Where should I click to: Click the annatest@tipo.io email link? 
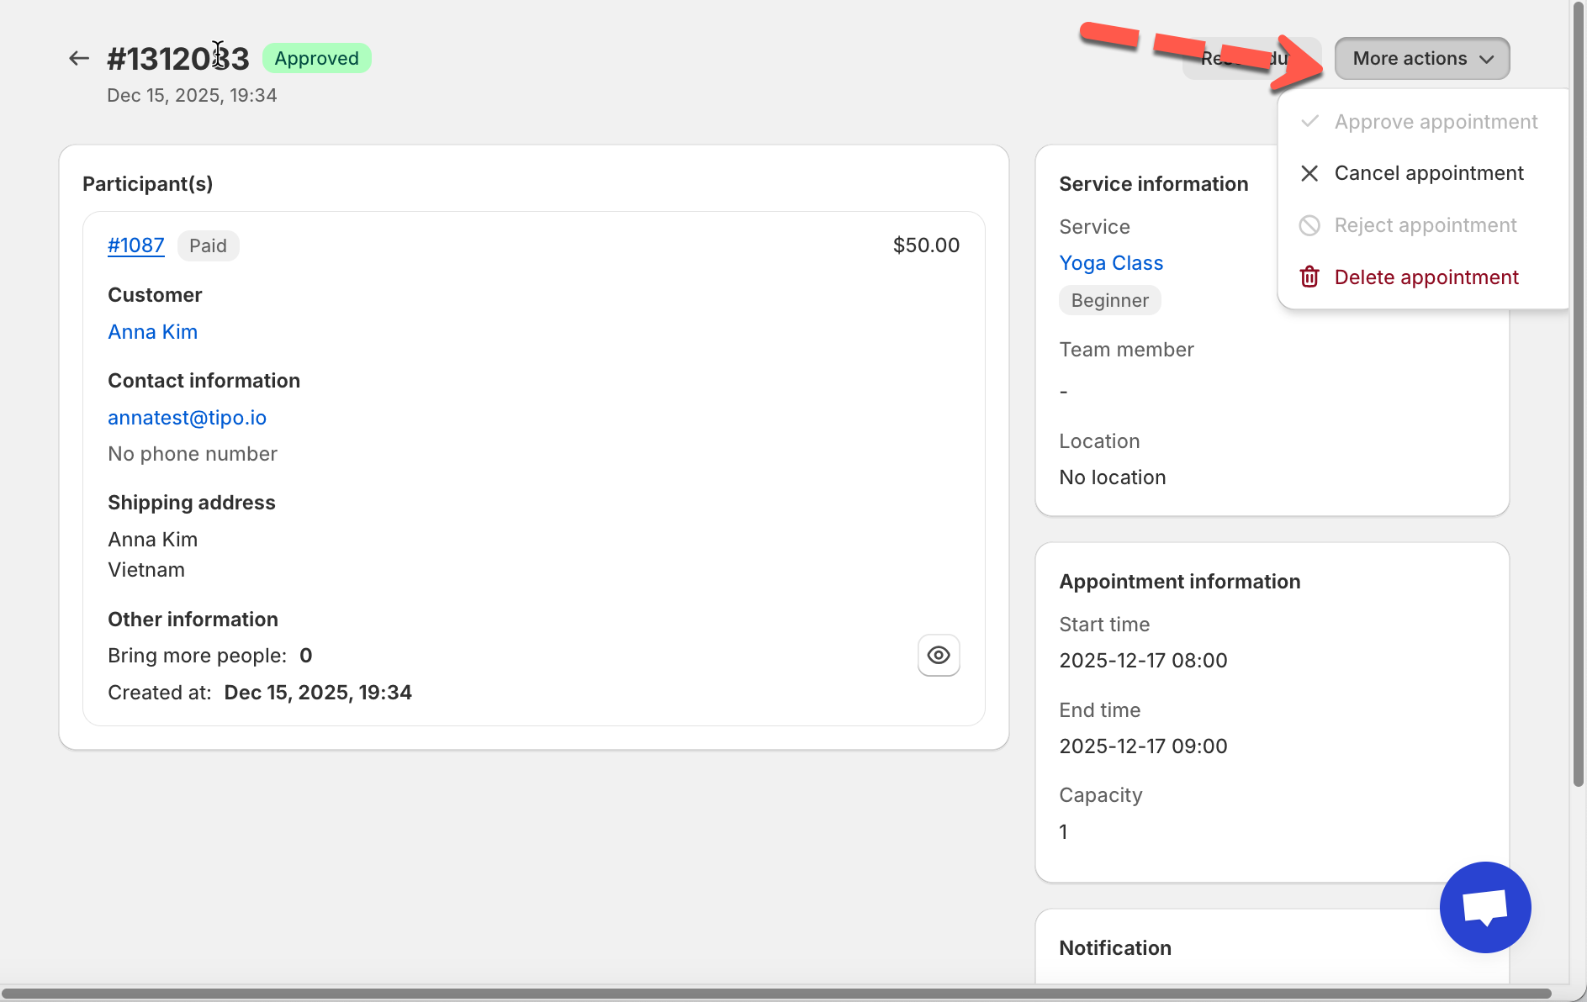click(187, 418)
